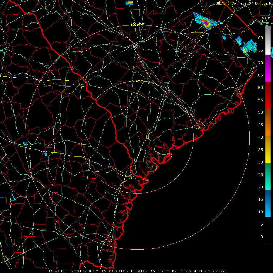Click the "40" value on the VIL scale
This screenshot has height=273, width=273.
[261, 137]
